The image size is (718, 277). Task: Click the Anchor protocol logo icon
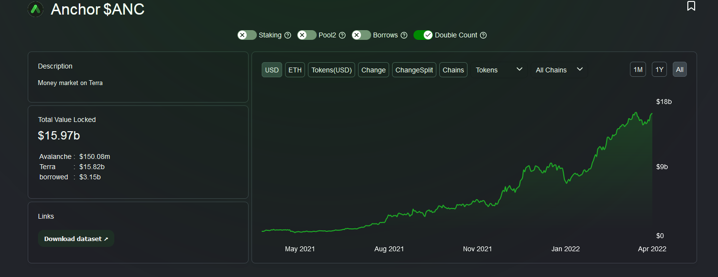coord(36,9)
